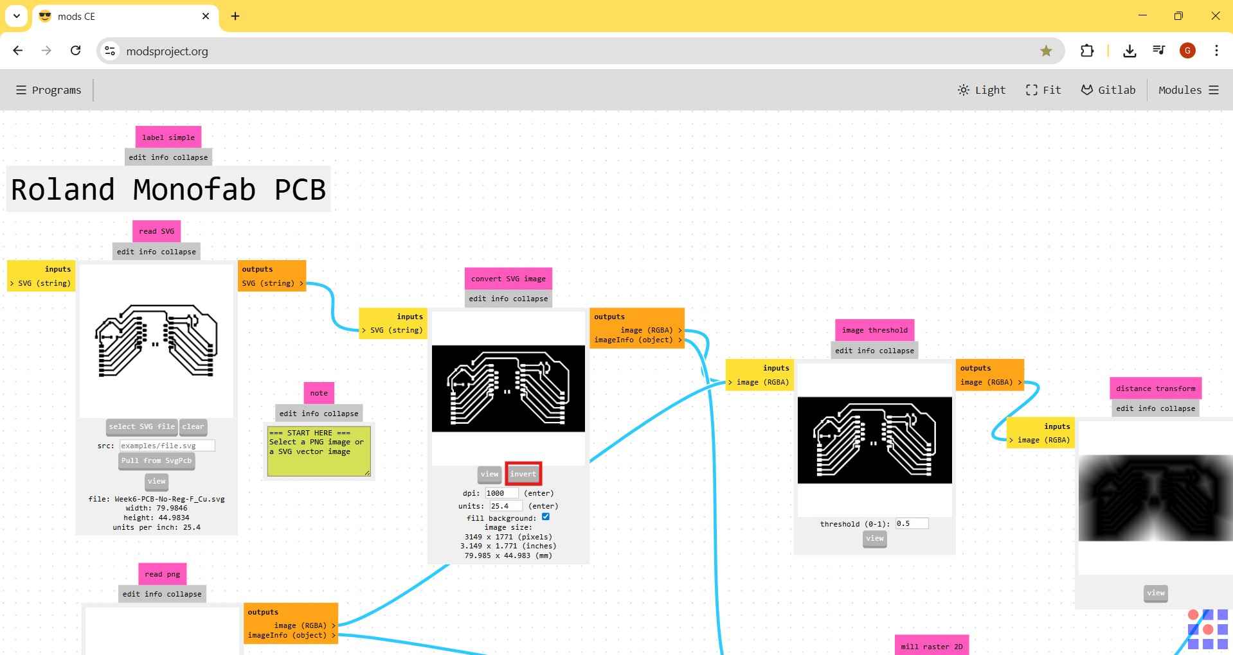Viewport: 1233px width, 655px height.
Task: Open info for the image threshold module
Action: 865,351
